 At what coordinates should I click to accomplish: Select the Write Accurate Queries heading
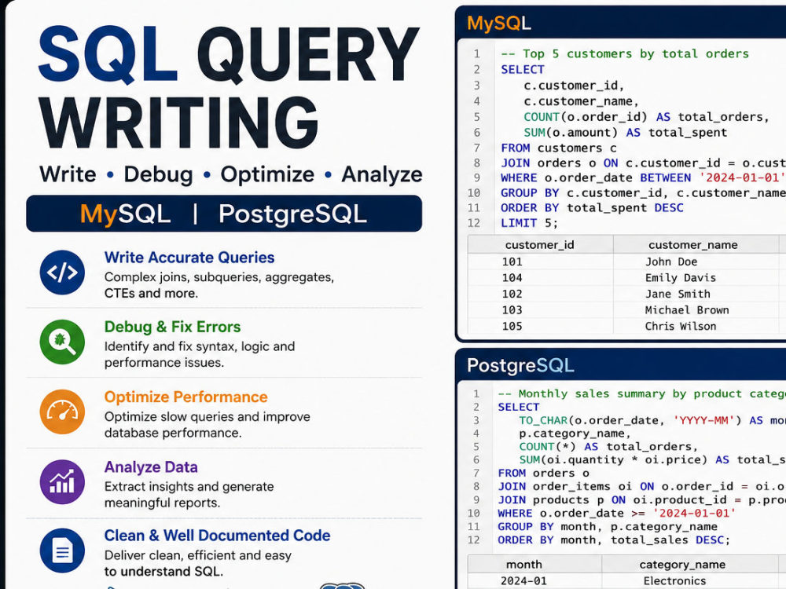(x=189, y=258)
